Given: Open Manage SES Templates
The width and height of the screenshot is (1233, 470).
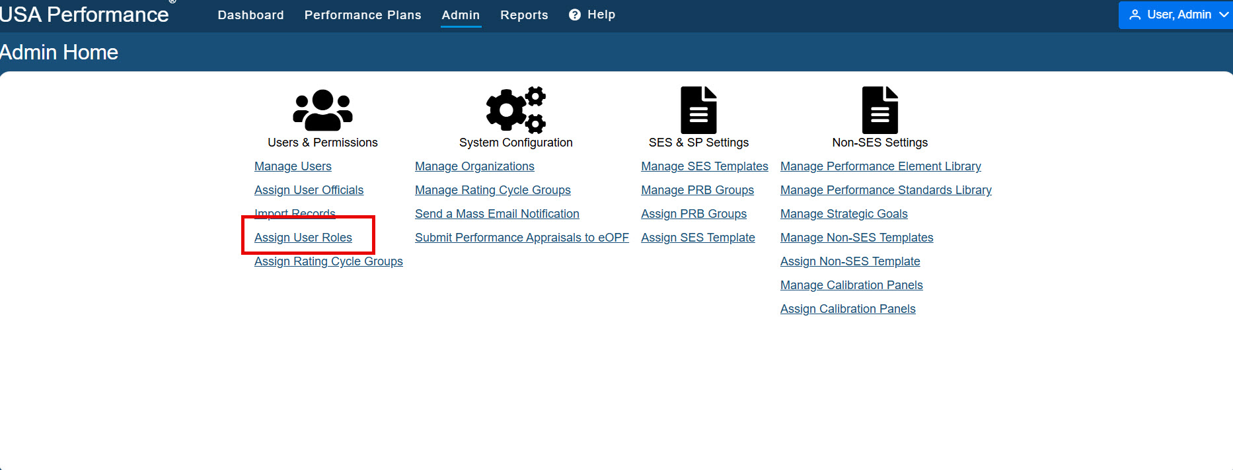Looking at the screenshot, I should click(x=704, y=166).
